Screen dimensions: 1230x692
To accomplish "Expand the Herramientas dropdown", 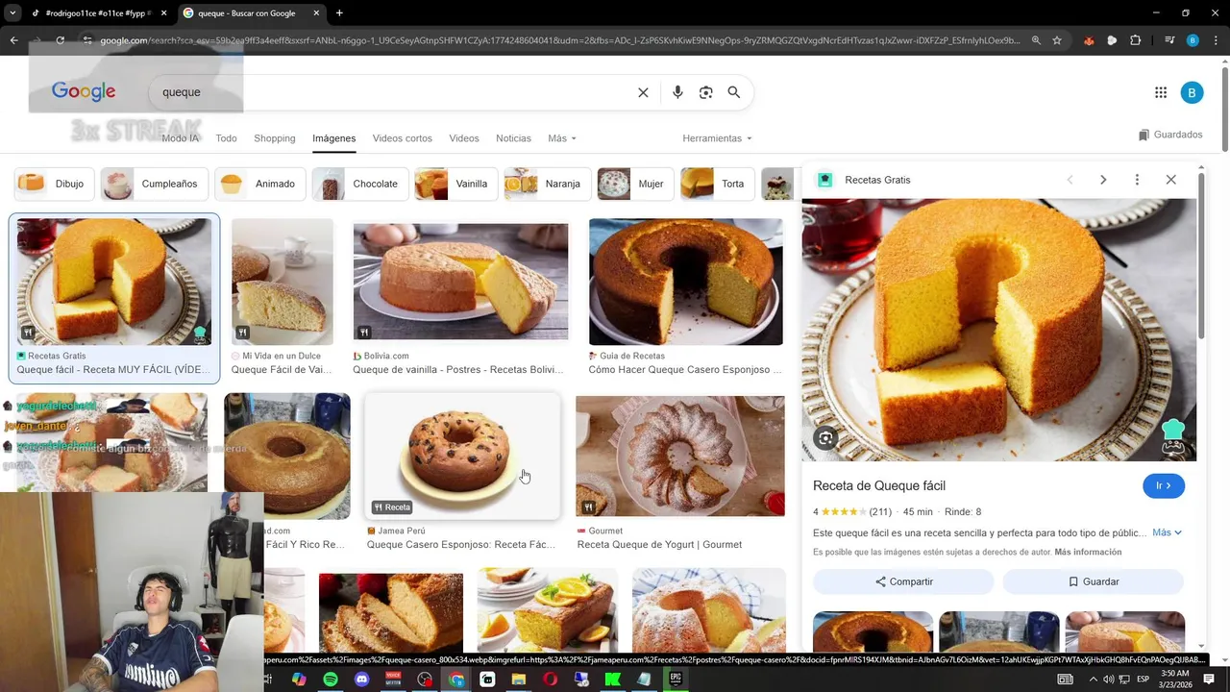I will 717,138.
